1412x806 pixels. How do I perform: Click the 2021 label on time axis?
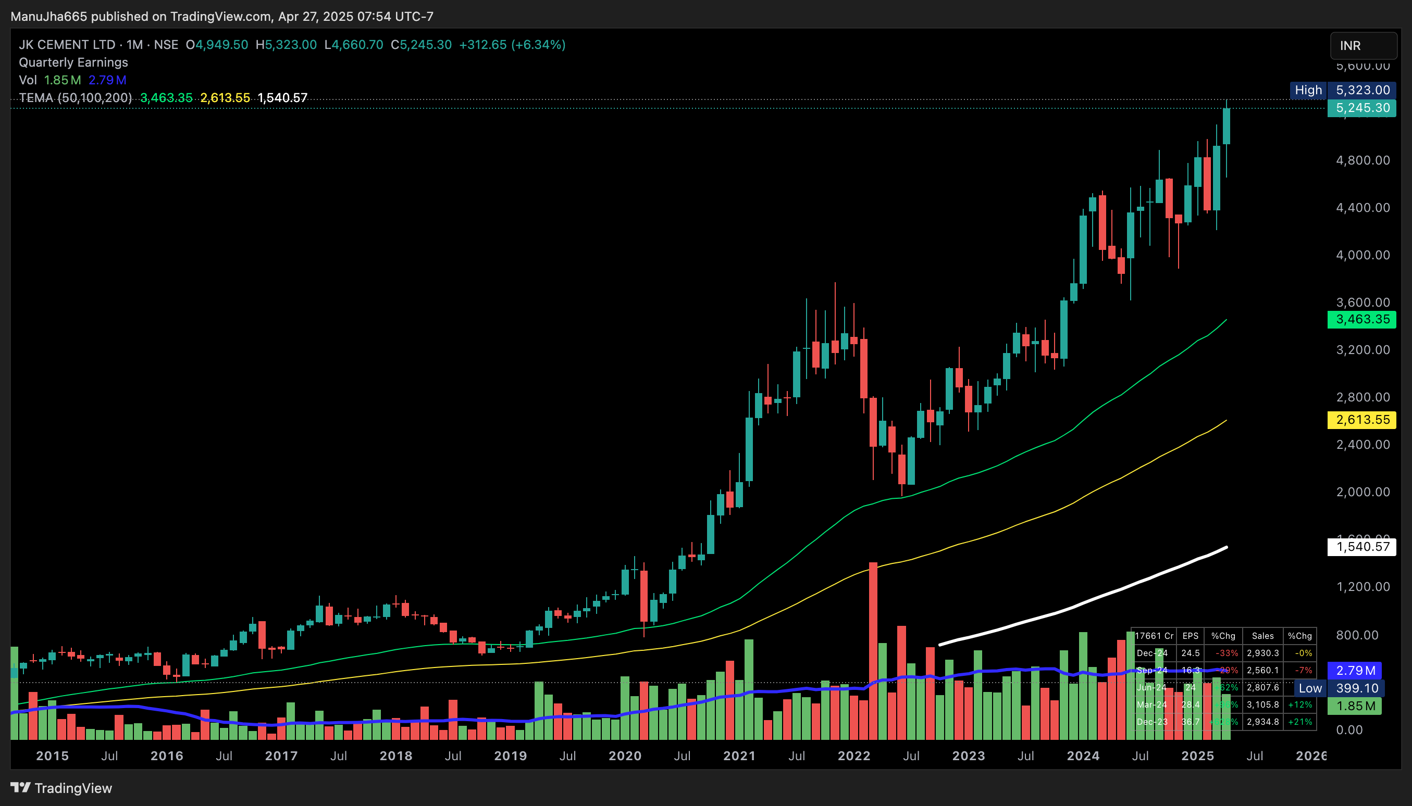pos(739,756)
